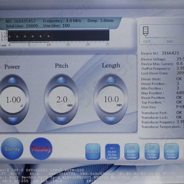Click the HID=10000001 debug text
The height and width of the screenshot is (184, 184).
[x=77, y=177]
